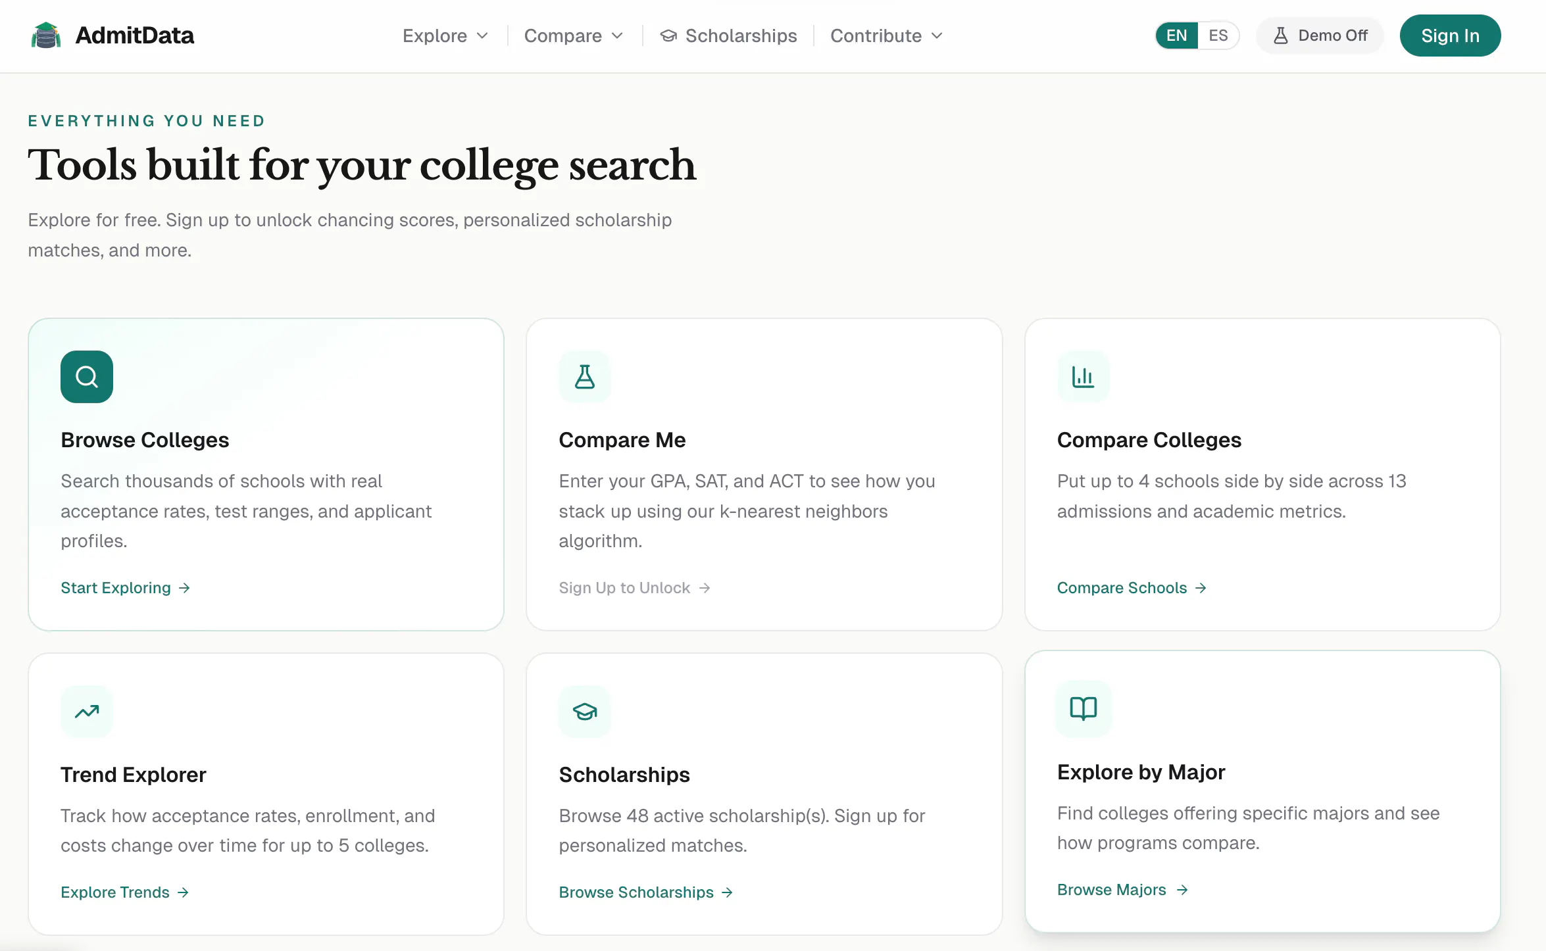
Task: Switch language to ES
Action: coord(1218,36)
